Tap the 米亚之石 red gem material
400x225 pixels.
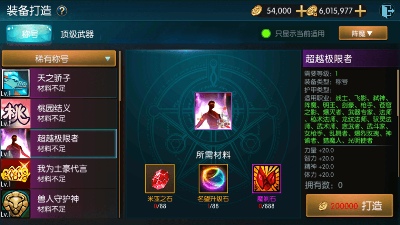pyautogui.click(x=160, y=178)
